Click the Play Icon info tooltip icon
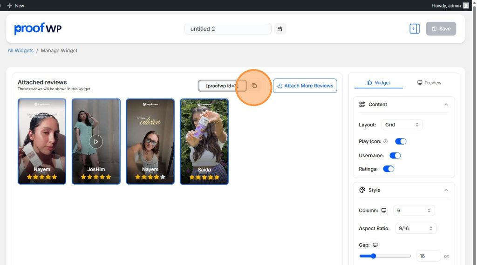Screen dimensions: 477x265 point(385,141)
